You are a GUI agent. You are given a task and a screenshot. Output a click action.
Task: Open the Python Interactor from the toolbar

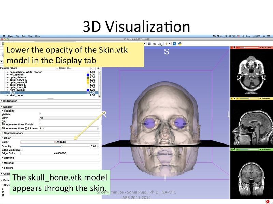point(180,44)
